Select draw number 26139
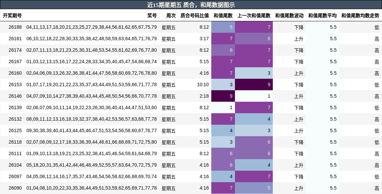Screen dimensions: 382x194 [15, 107]
